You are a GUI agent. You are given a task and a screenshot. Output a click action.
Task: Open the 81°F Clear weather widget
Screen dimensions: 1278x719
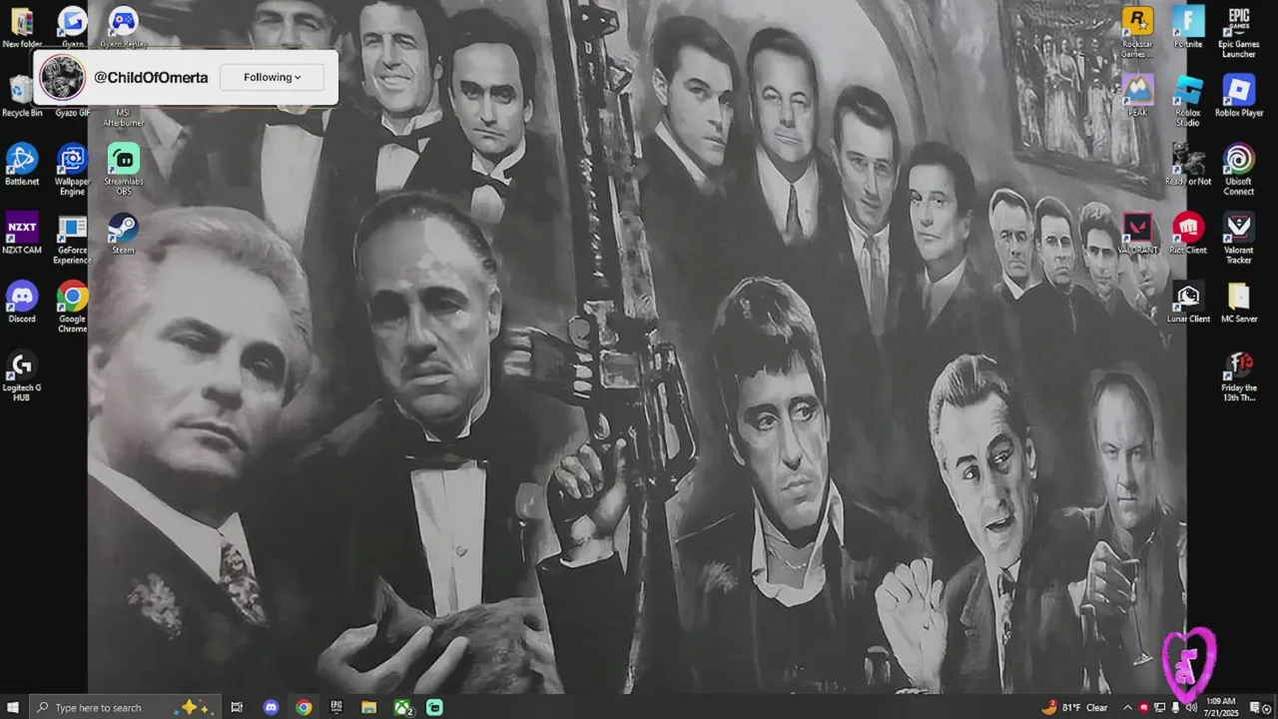coord(1074,707)
